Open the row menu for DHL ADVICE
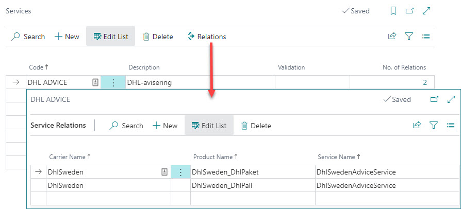Image resolution: width=461 pixels, height=209 pixels. click(113, 82)
